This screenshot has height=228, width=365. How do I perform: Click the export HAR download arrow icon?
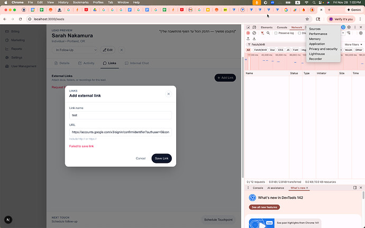tap(254, 39)
